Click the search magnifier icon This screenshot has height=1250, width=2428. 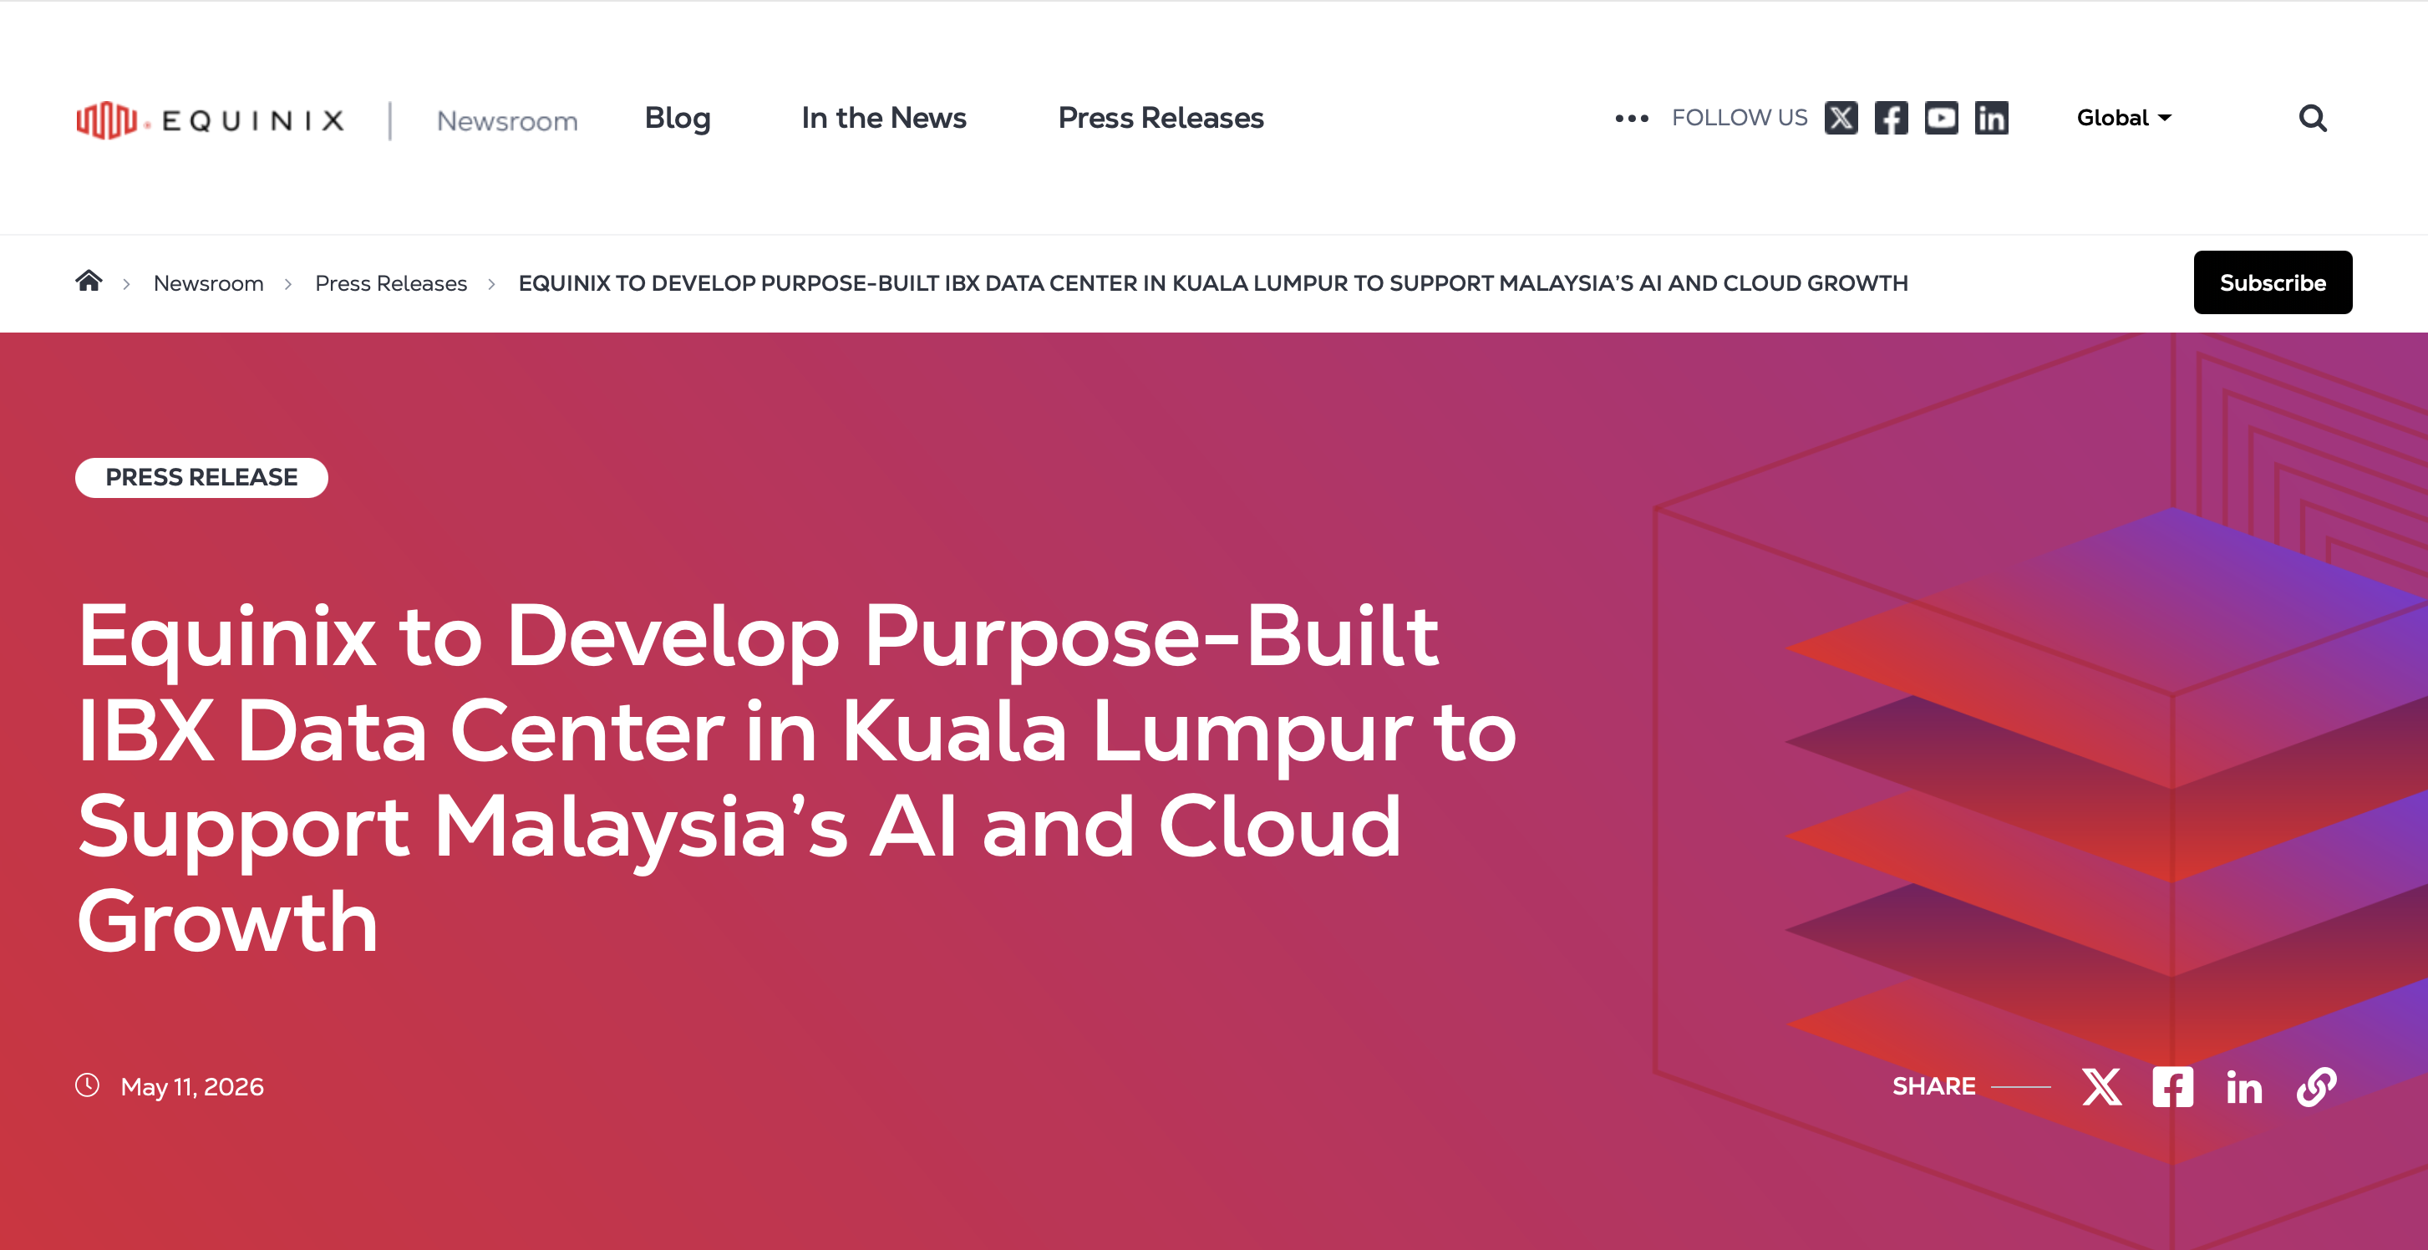pyautogui.click(x=2312, y=118)
